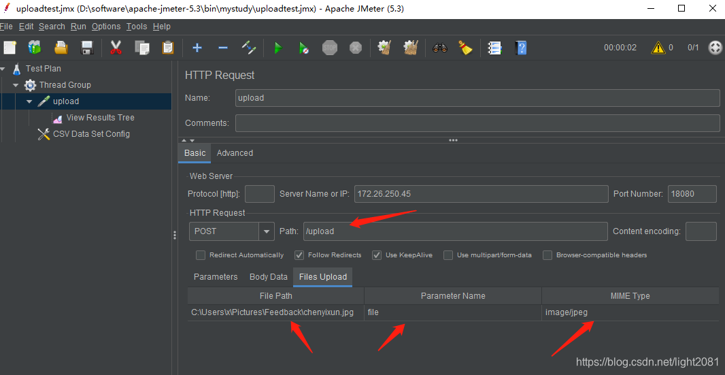Screen dimensions: 725x375
Task: Click the Open file folder icon
Action: pos(61,47)
